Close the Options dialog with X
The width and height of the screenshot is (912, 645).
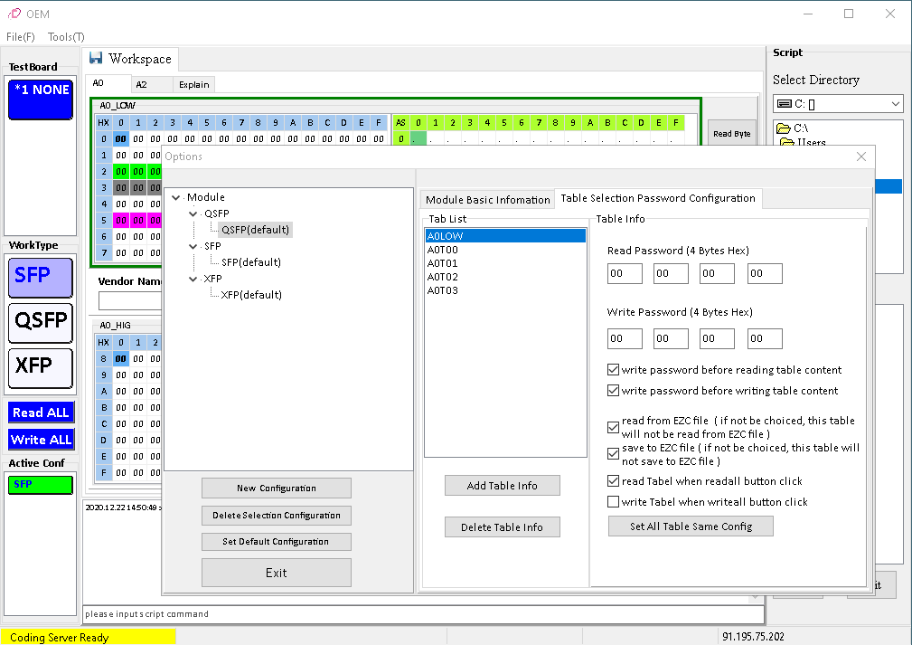pos(860,157)
